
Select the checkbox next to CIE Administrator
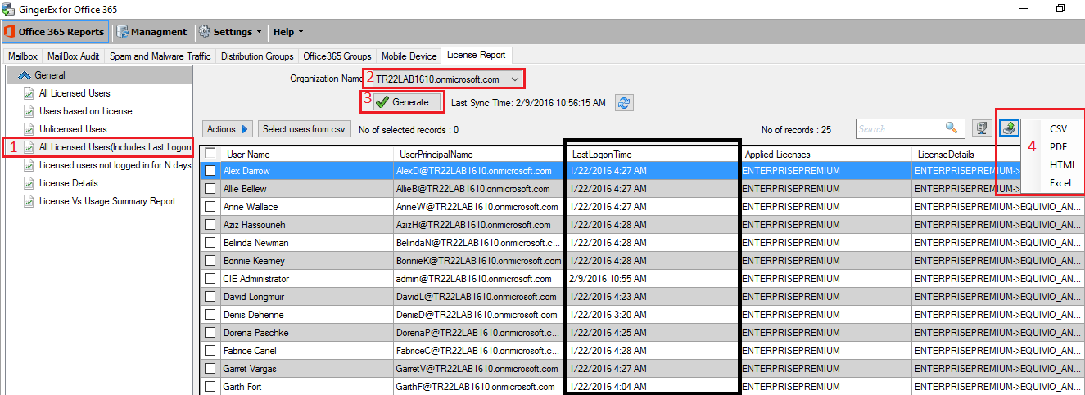click(210, 279)
